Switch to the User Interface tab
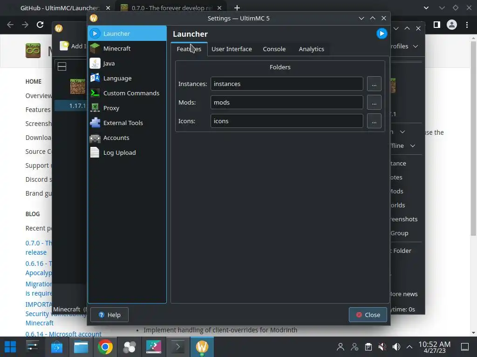Image resolution: width=477 pixels, height=357 pixels. pos(232,49)
